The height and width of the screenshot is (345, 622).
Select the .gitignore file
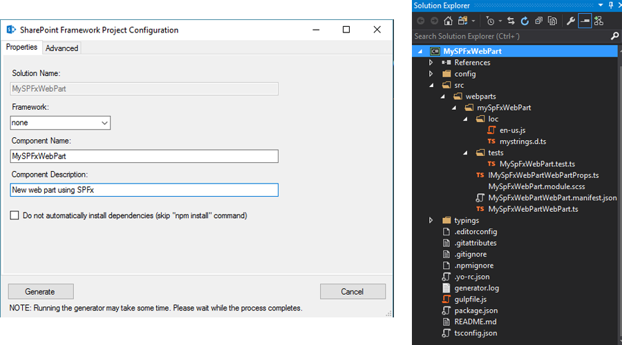click(x=471, y=255)
